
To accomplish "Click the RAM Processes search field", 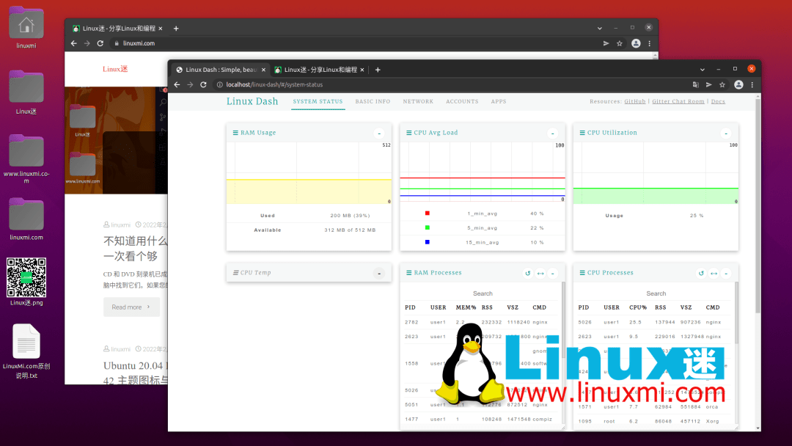I will click(x=483, y=293).
